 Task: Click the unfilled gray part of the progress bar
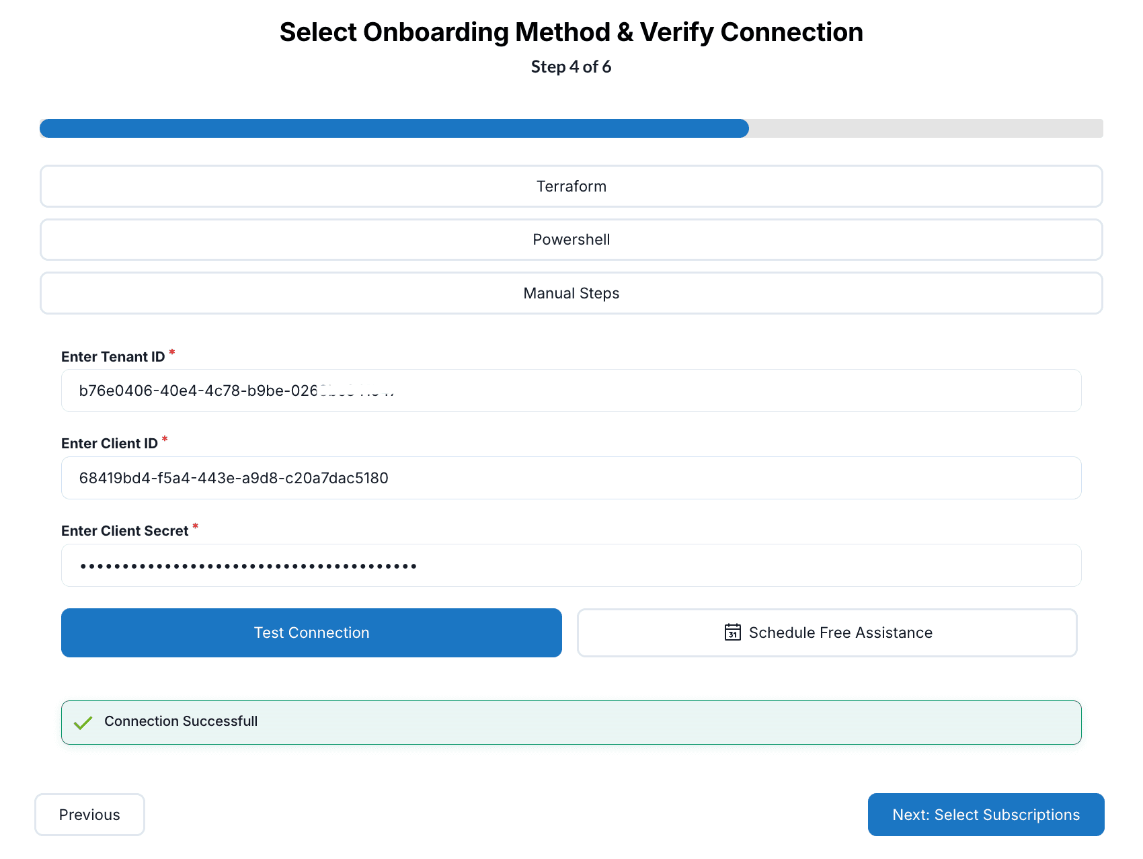click(925, 128)
